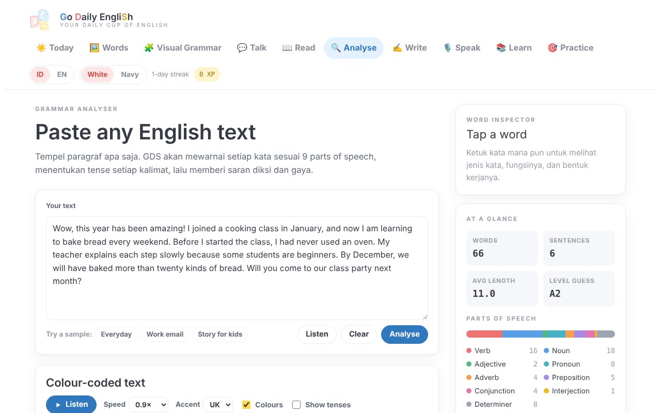Screen dimensions: 661x413
Task: Open the Speed dropdown
Action: coord(148,405)
